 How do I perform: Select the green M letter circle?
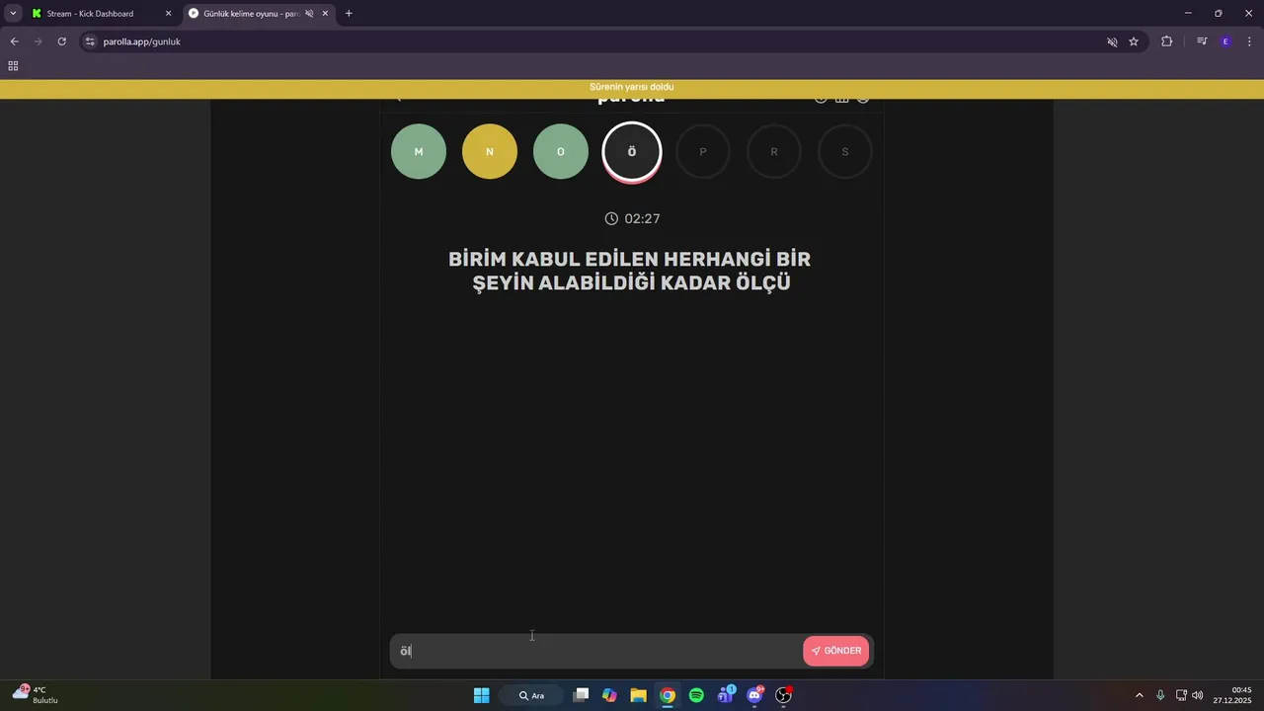pyautogui.click(x=419, y=152)
